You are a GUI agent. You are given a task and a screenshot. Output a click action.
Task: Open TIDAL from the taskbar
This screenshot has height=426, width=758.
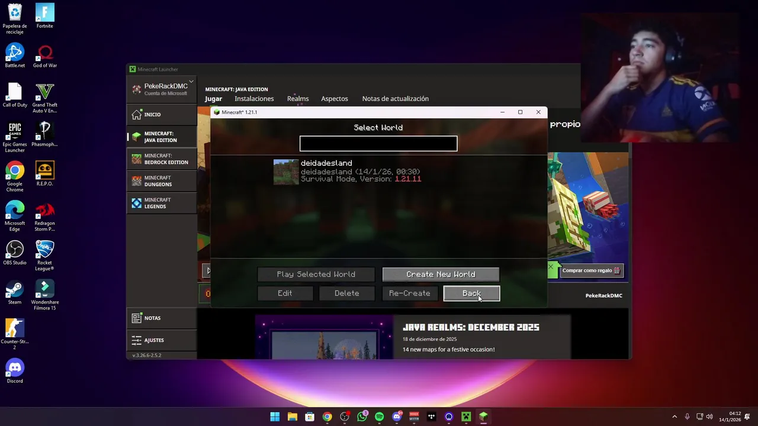pos(431,417)
